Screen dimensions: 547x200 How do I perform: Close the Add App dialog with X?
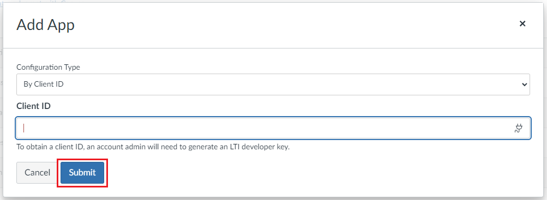click(522, 23)
